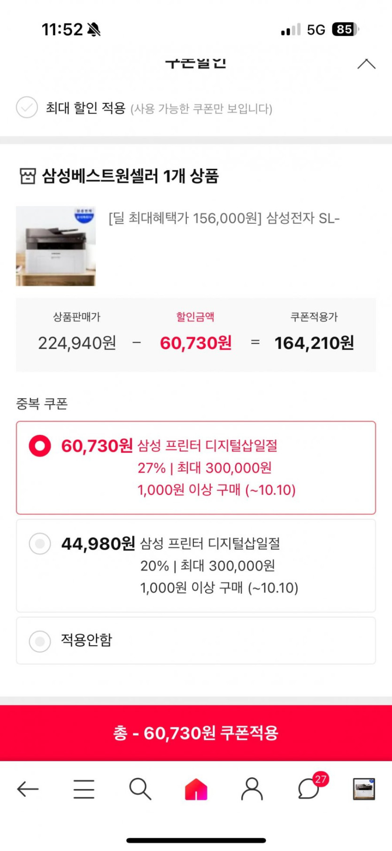Go to the home icon

pos(196,789)
